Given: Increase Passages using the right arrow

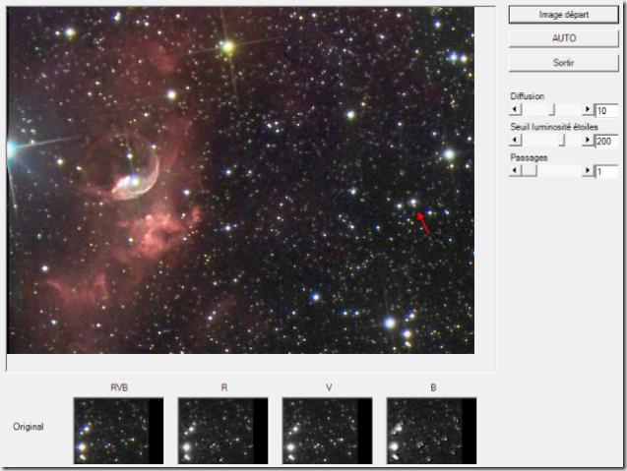Looking at the screenshot, I should pos(589,171).
